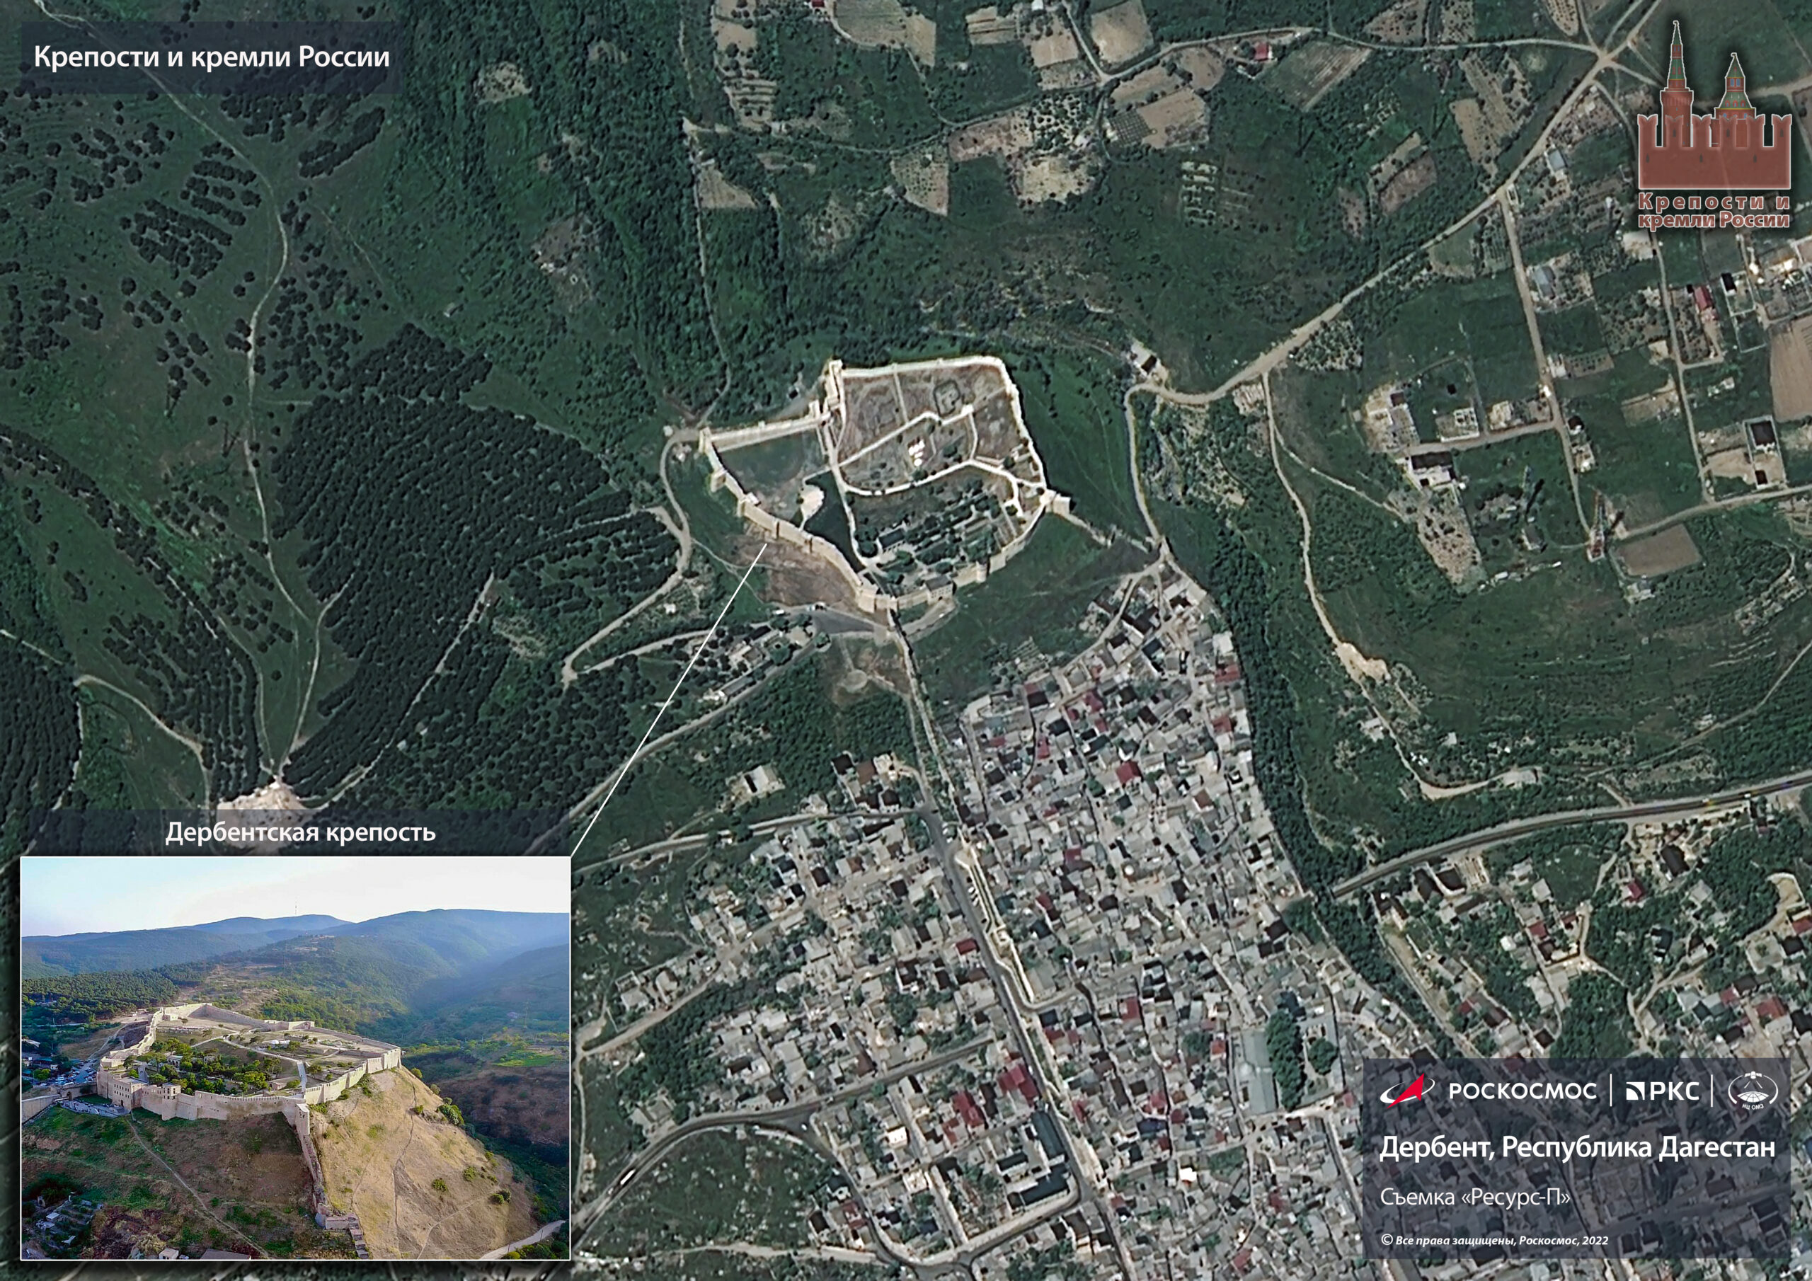Click 'Все права защищены, Роскосмос, 2022' notice

coord(1501,1241)
